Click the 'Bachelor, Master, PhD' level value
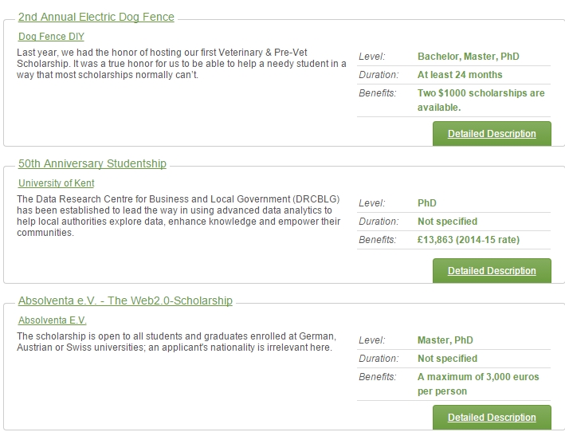Screen dimensions: 565x432 (468, 57)
